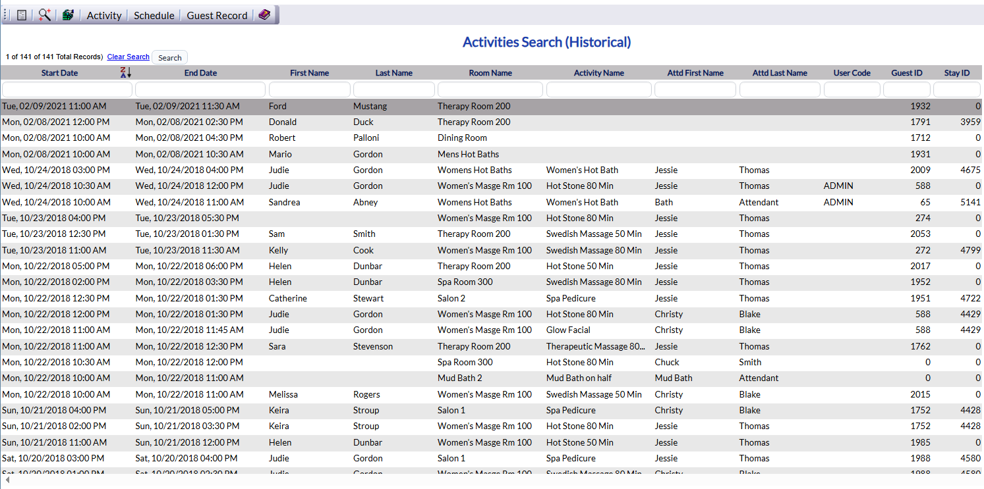Focus the First Name filter field
This screenshot has height=489, width=984.
click(310, 90)
